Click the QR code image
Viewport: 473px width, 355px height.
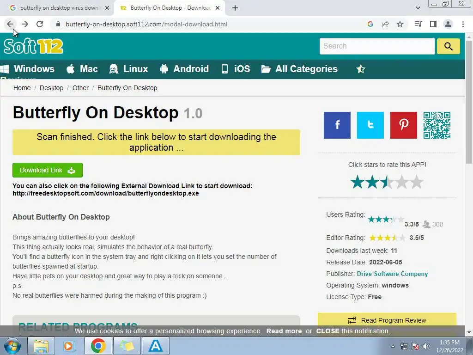(x=437, y=125)
